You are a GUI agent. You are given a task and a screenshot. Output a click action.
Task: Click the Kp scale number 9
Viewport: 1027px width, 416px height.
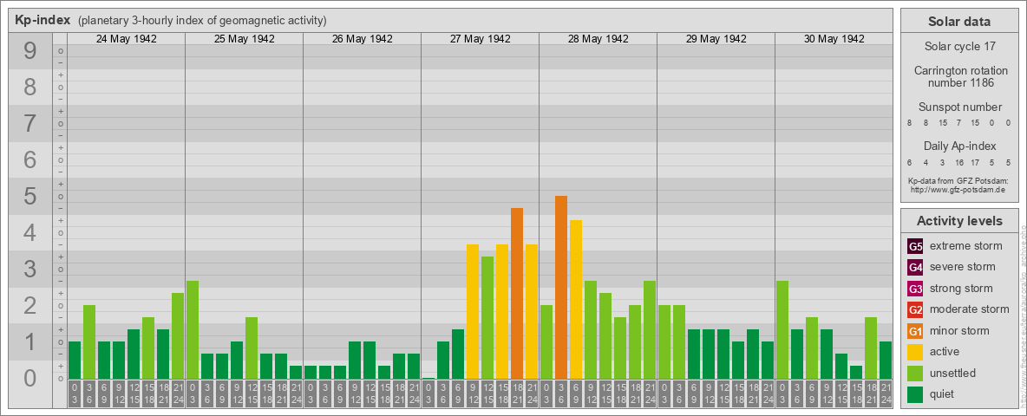(x=30, y=51)
